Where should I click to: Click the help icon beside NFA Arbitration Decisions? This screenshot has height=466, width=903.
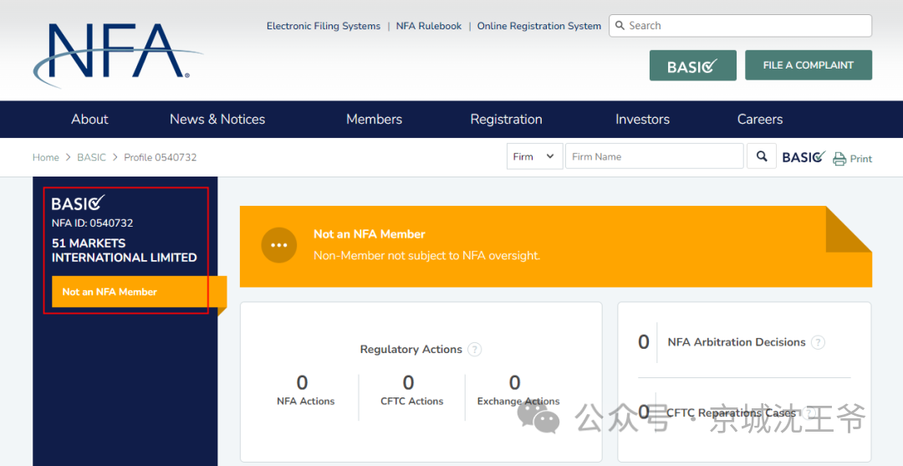coord(818,342)
